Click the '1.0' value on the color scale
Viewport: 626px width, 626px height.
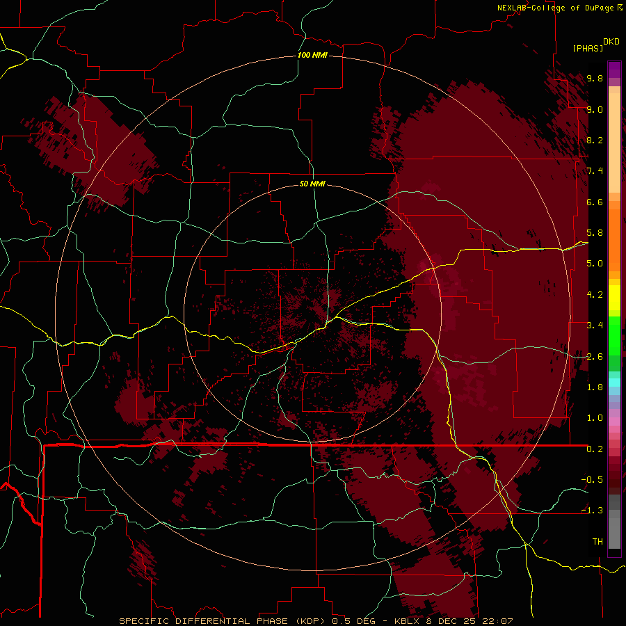point(595,418)
